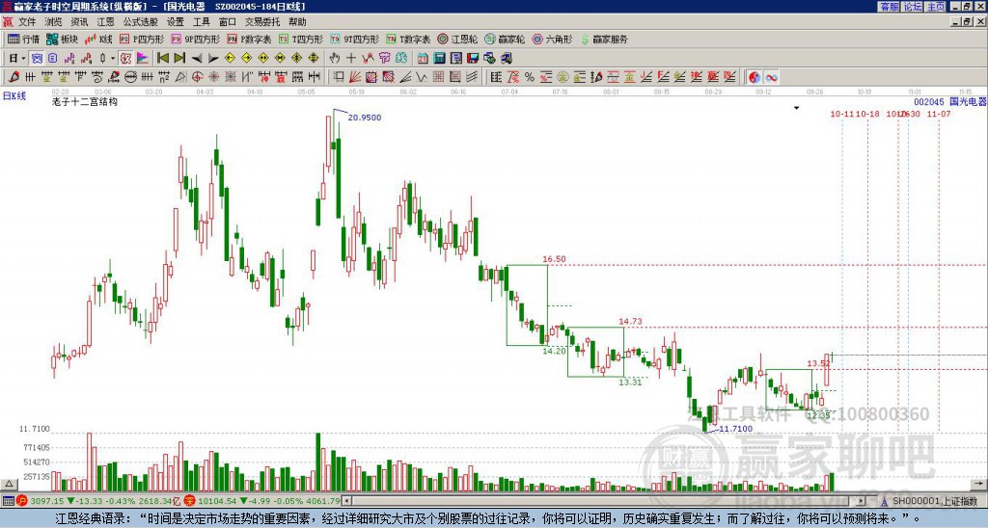Open the 公式选股 menu
Viewport: 988px width, 528px height.
141,22
